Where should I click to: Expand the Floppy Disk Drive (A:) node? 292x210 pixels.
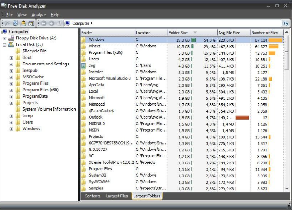(x=4, y=39)
